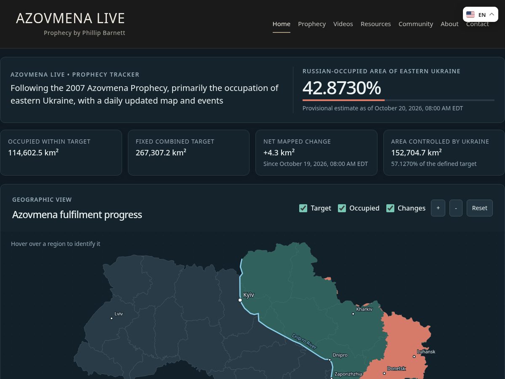Click the 'Hover over a region to identify it' hint

[x=56, y=244]
